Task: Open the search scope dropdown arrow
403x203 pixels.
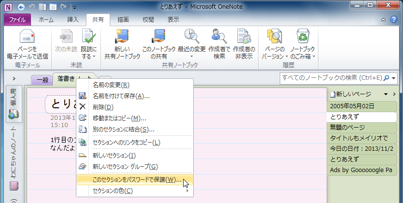Action: click(393, 78)
